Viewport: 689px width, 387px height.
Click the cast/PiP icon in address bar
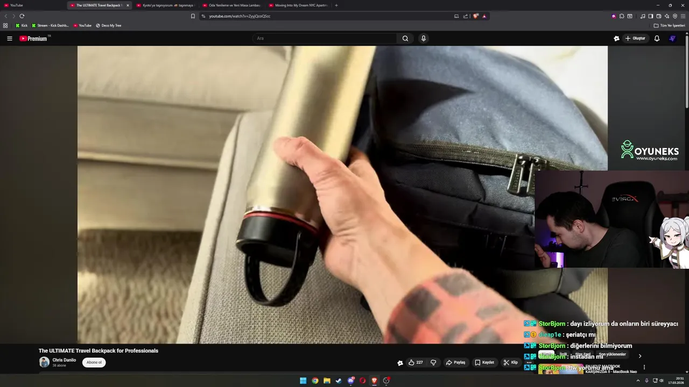456,16
